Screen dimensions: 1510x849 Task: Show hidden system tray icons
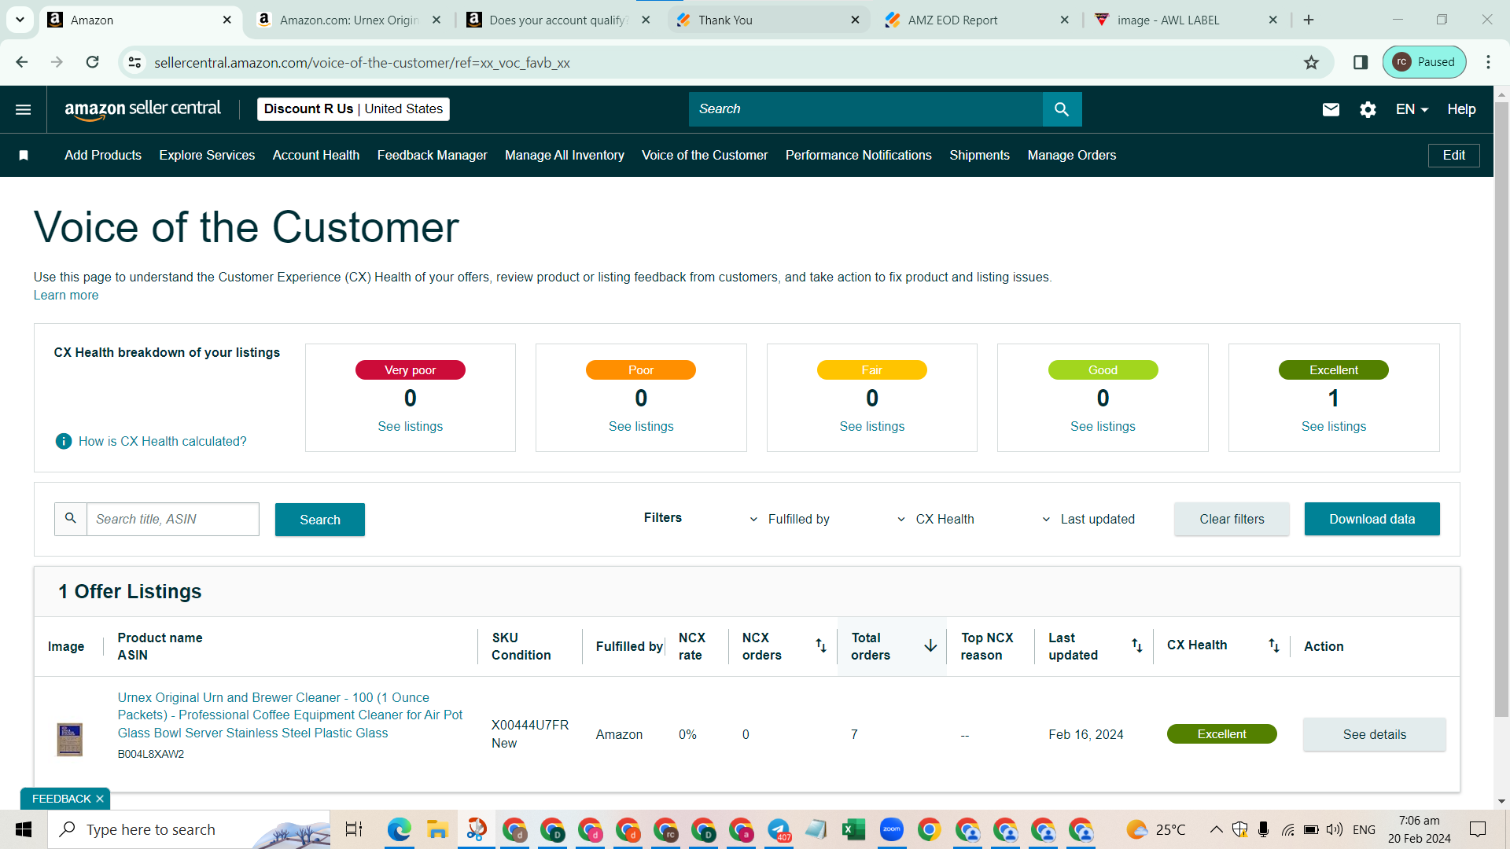click(x=1216, y=829)
